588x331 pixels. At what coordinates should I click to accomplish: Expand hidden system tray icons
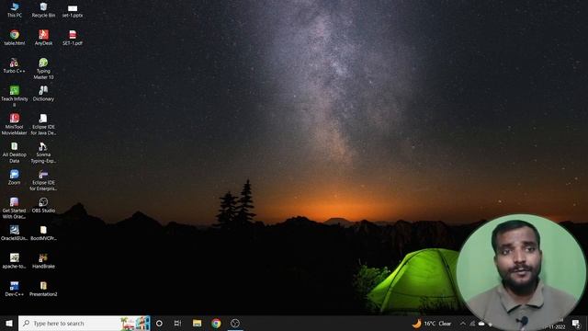[x=463, y=323]
